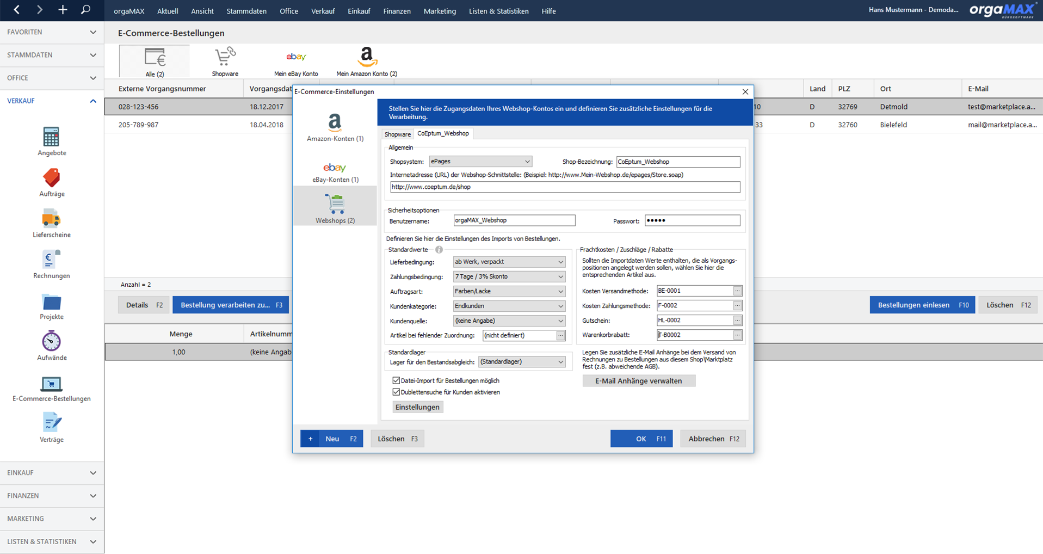The width and height of the screenshot is (1043, 554).
Task: Toggle Datei-Import für Bestellungen möglich checkbox
Action: coord(396,381)
